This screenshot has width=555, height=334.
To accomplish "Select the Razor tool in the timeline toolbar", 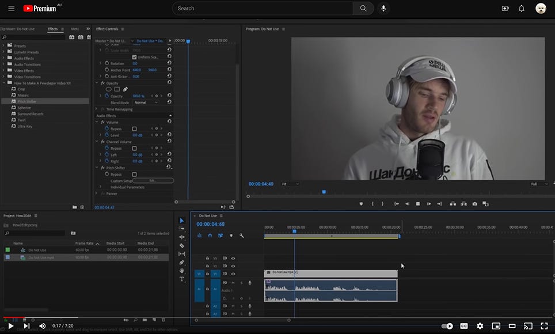I will tap(182, 245).
